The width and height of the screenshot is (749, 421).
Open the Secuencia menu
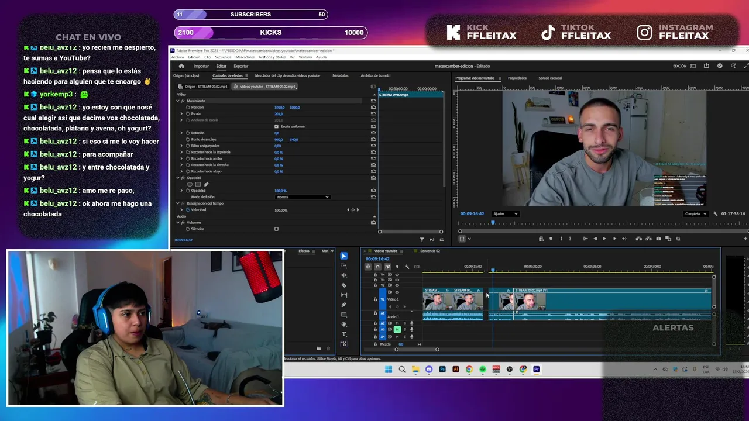(223, 57)
